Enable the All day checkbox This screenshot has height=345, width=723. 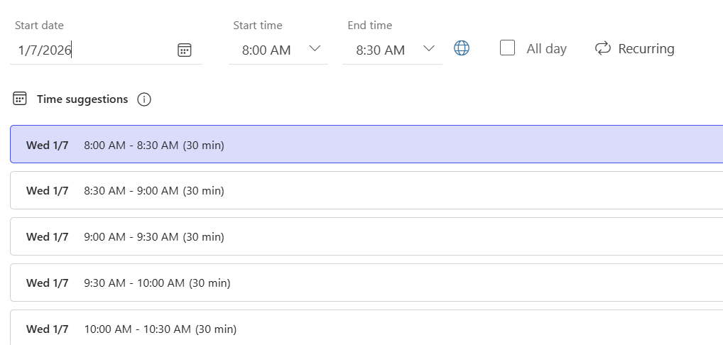507,48
